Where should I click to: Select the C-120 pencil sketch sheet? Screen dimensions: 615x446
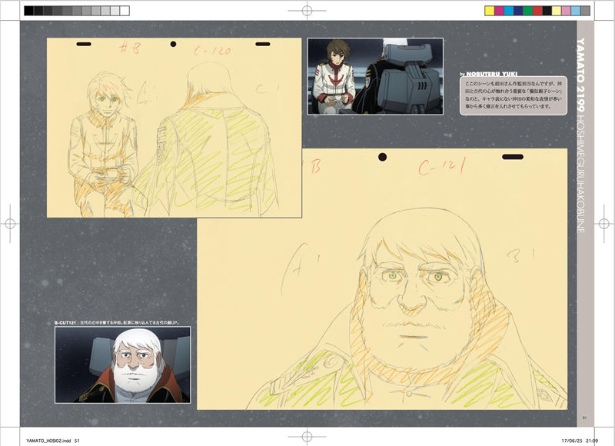click(x=175, y=128)
